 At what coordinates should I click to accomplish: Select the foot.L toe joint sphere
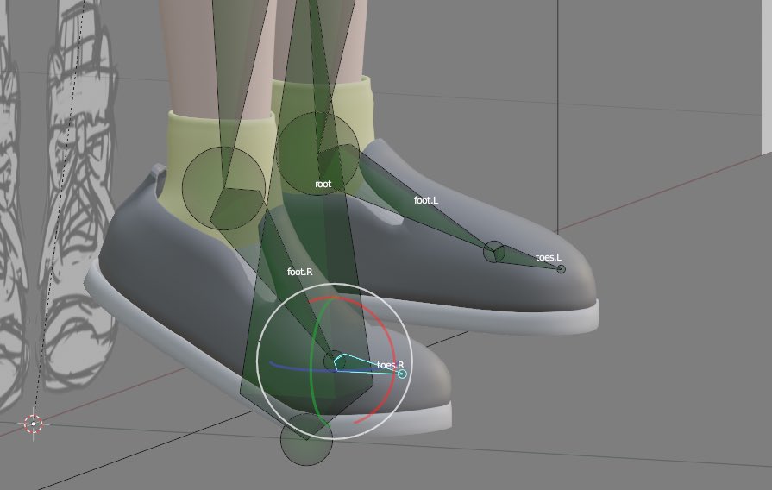point(494,252)
